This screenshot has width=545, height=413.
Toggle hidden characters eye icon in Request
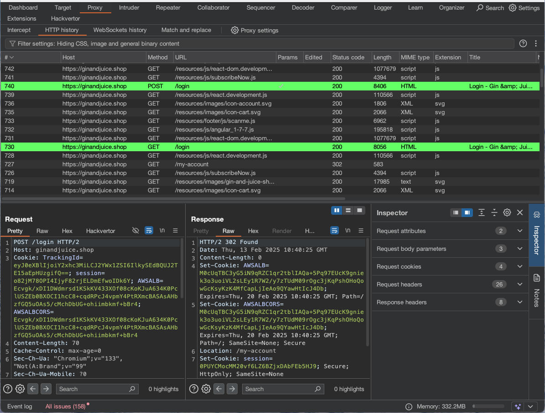point(135,231)
